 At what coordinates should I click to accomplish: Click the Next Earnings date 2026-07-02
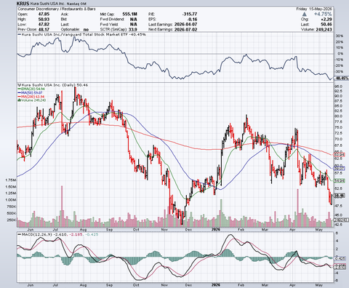point(185,29)
